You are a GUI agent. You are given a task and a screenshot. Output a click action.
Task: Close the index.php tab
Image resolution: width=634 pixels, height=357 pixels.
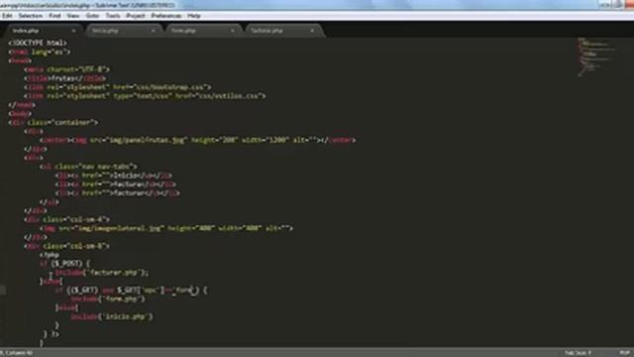73,31
